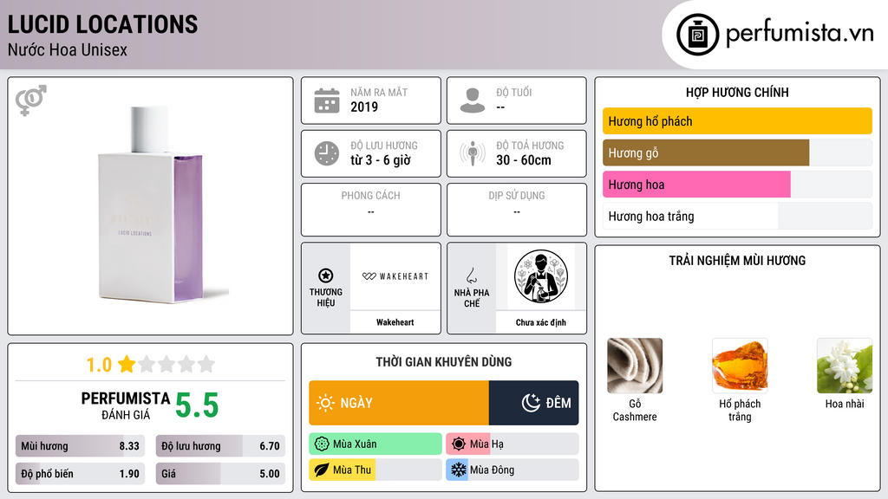Select the Đêm nighttime segment
Screen dimensions: 888x499
533,403
